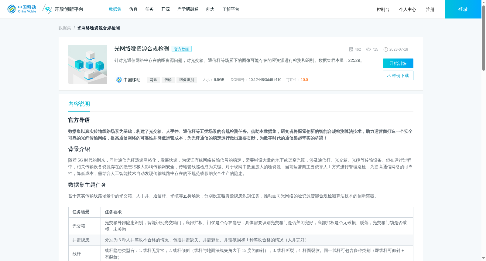Go to 控制台
Viewport: 486px width, 261px height.
[x=383, y=10]
